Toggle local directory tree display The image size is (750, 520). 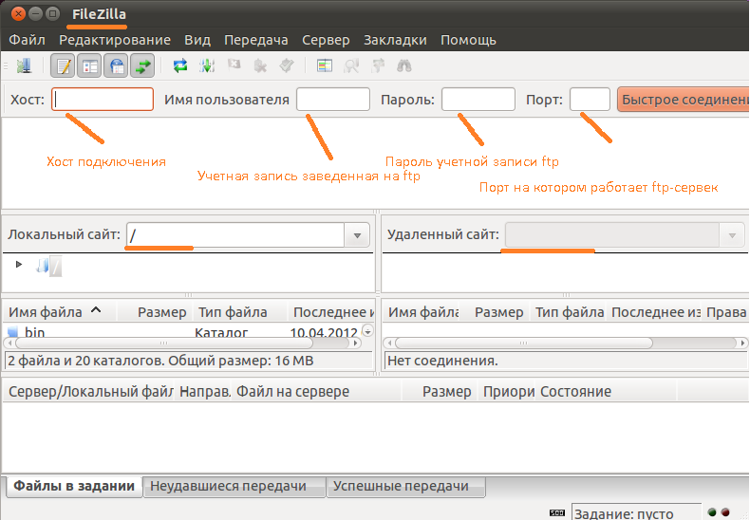tap(89, 66)
